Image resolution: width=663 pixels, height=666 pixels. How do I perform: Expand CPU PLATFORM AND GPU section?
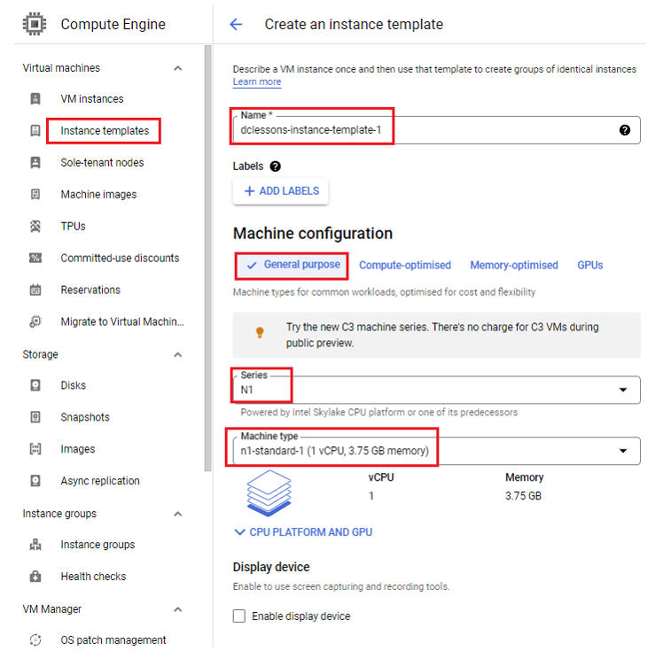pyautogui.click(x=303, y=532)
